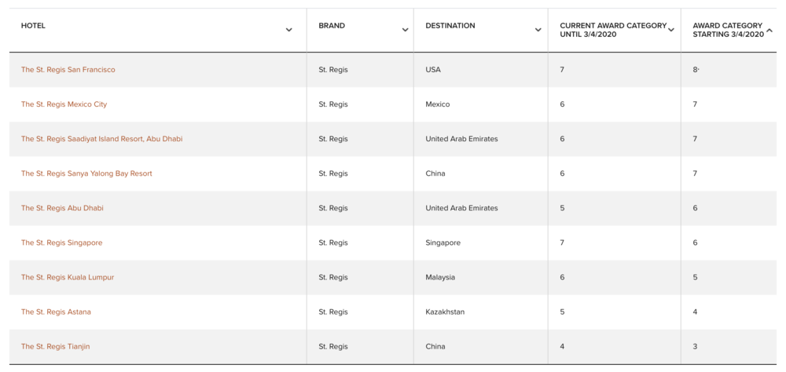Open The St. Regis Mexico City link

(64, 104)
